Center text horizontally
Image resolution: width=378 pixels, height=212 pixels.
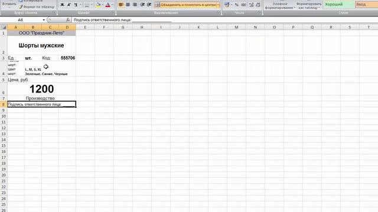(128, 5)
